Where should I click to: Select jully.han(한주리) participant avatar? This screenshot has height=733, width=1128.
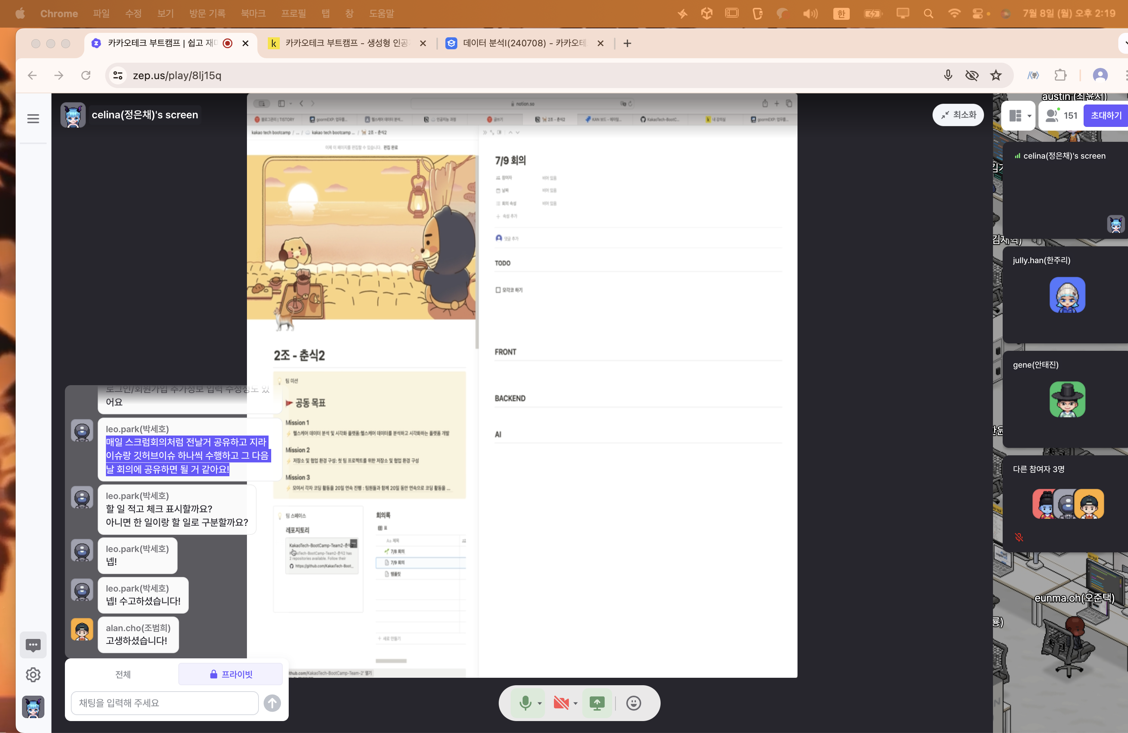point(1067,295)
